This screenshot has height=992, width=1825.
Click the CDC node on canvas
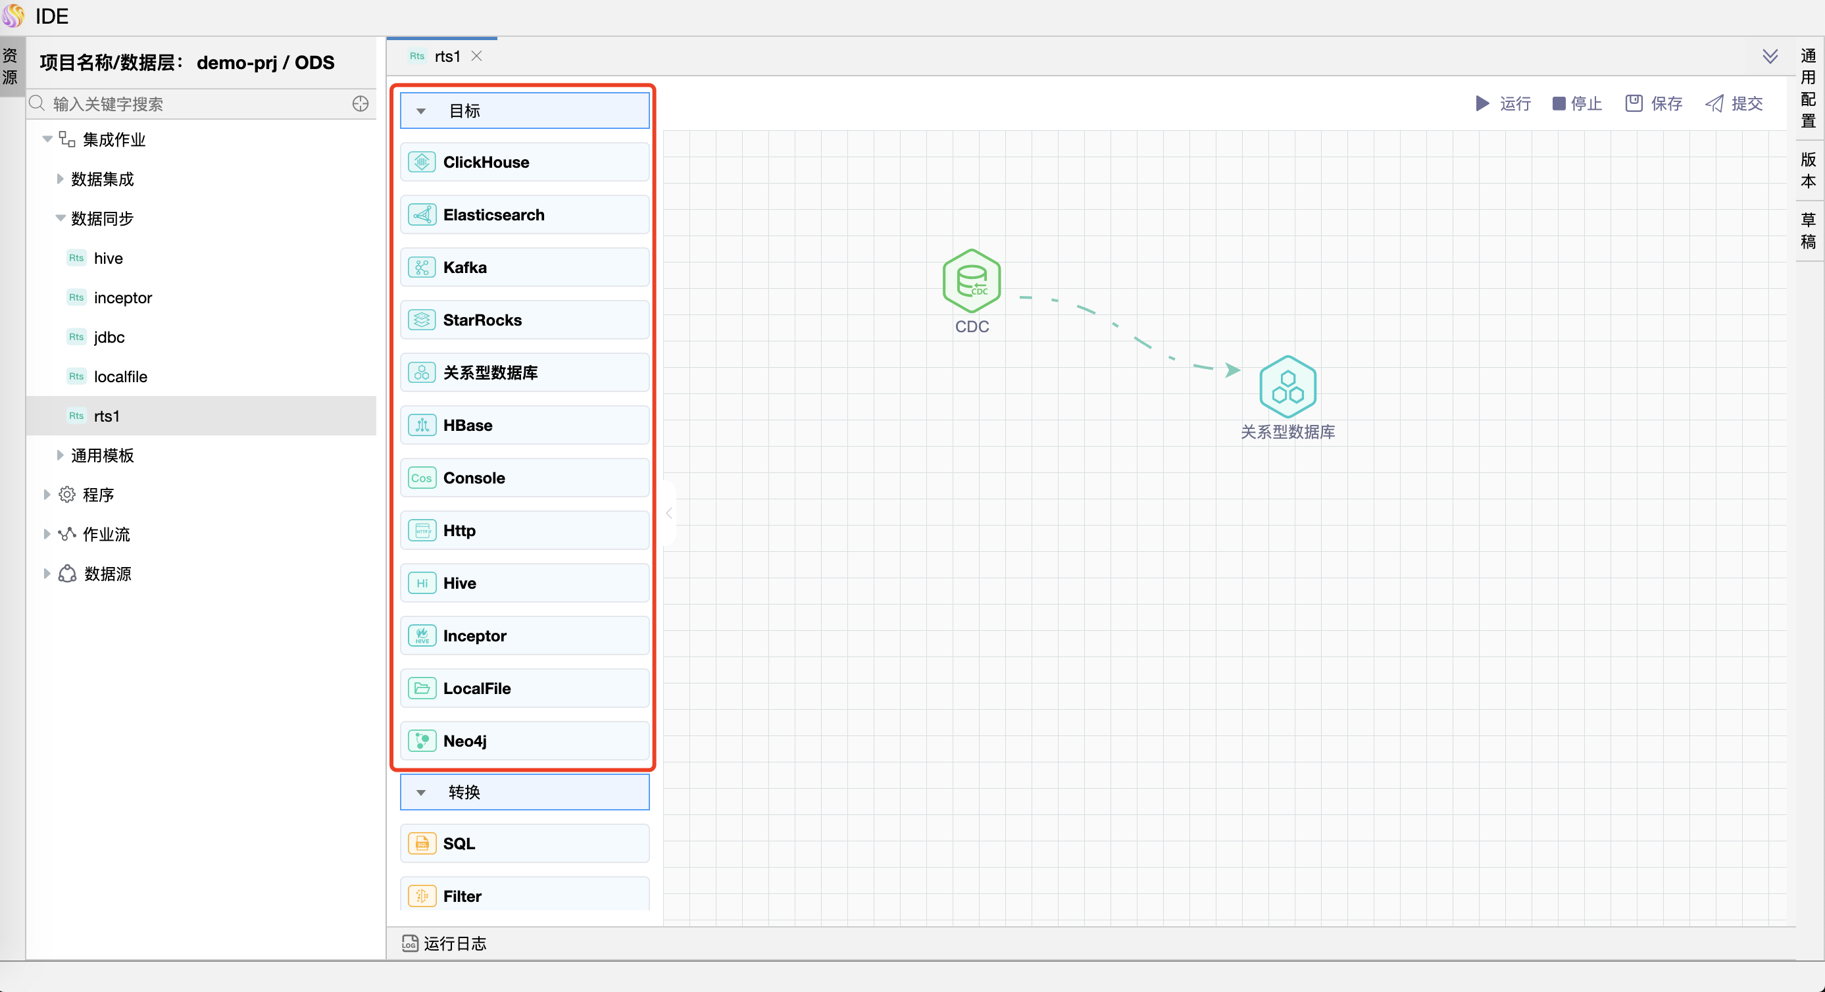[x=971, y=282]
